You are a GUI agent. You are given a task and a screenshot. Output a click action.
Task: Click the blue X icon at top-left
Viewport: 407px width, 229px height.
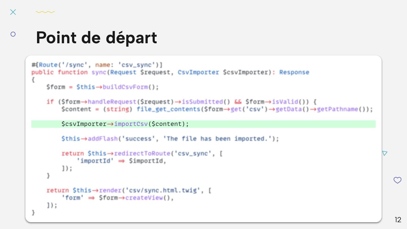pos(13,12)
